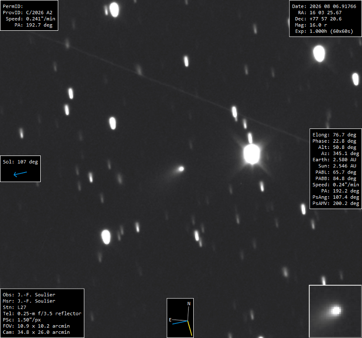Click the Date 2026 08 06.91766 line
The height and width of the screenshot is (338, 362).
pos(324,7)
